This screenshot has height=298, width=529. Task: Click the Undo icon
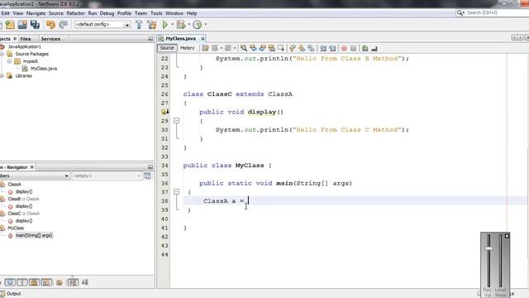50,25
